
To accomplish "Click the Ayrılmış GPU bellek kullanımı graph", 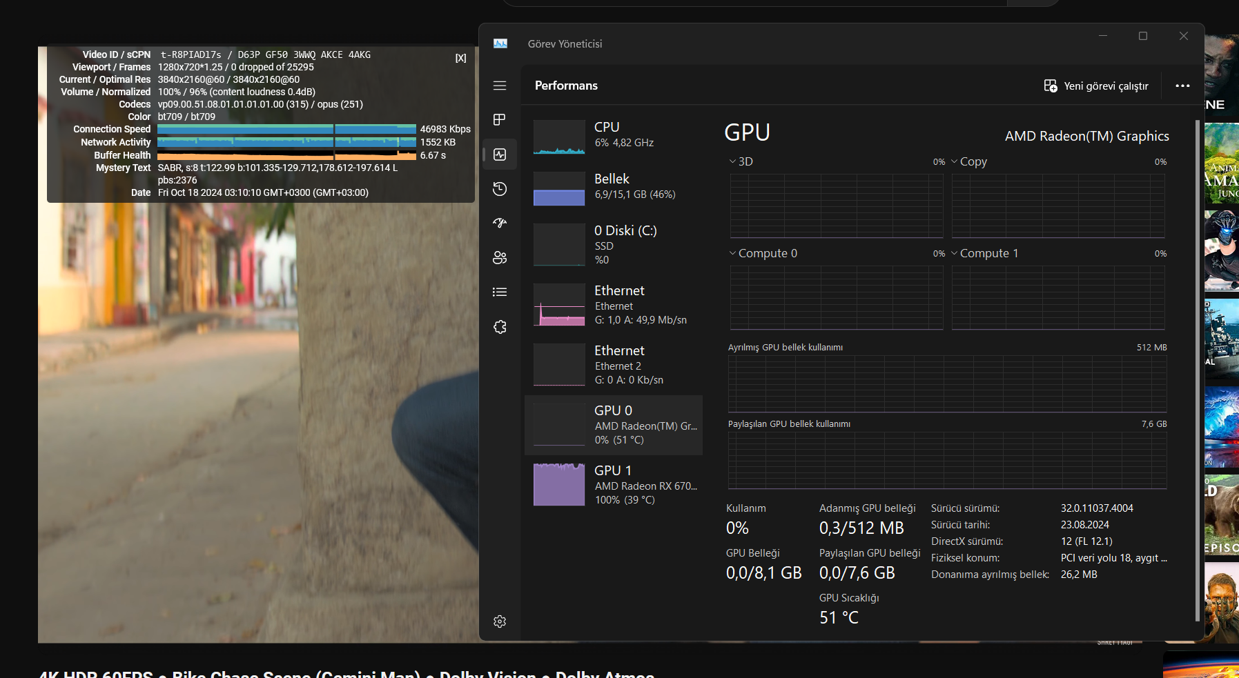I will click(x=947, y=383).
